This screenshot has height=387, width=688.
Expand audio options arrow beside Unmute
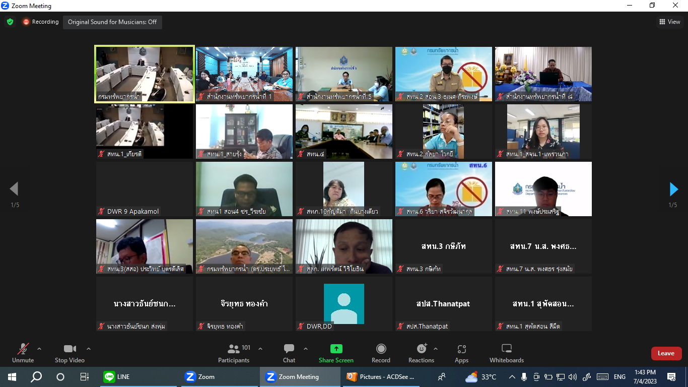(39, 349)
